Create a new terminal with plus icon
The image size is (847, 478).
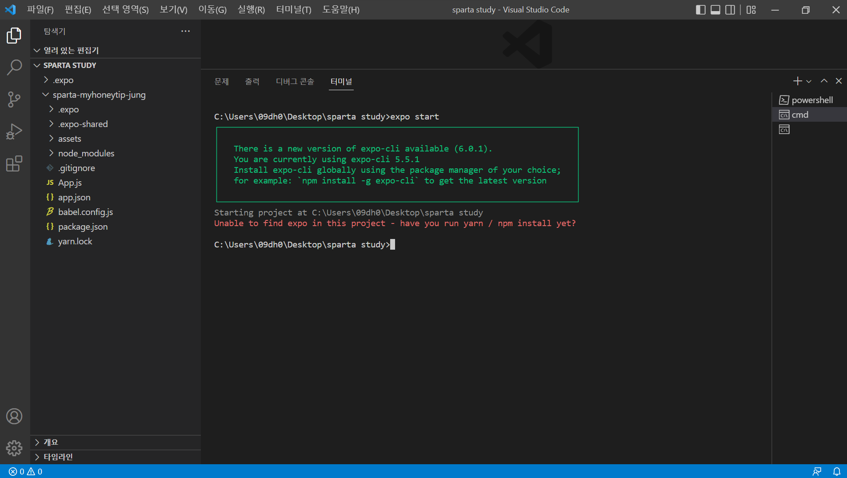click(x=797, y=81)
